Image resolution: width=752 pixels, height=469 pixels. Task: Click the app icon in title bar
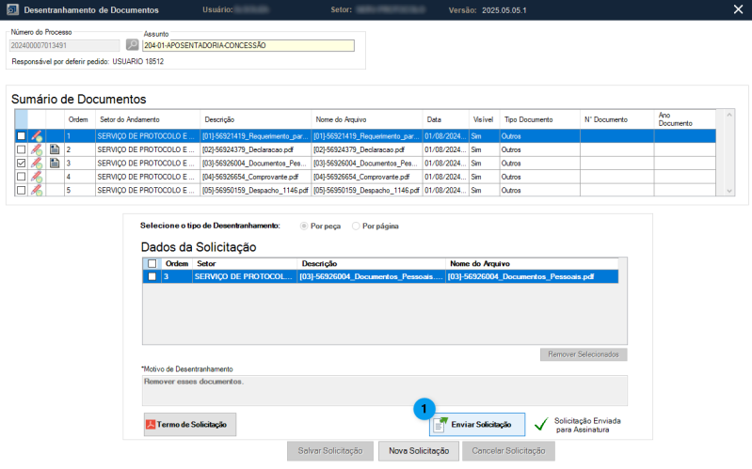[x=12, y=9]
